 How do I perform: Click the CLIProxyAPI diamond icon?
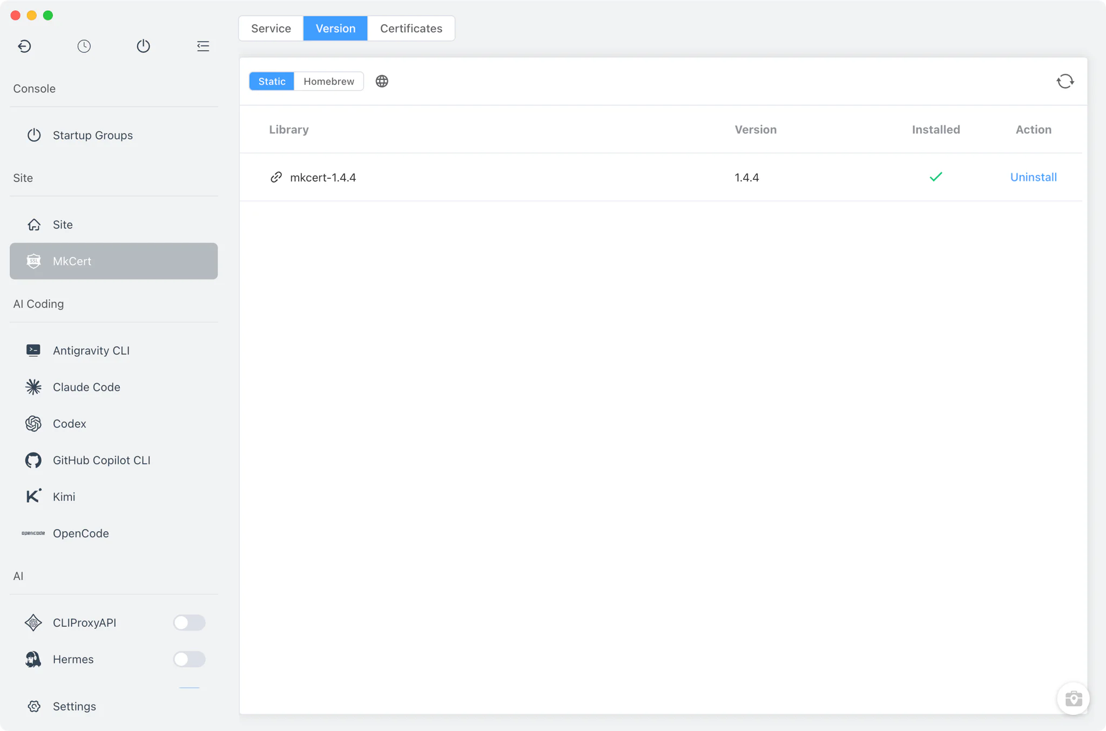pyautogui.click(x=33, y=622)
